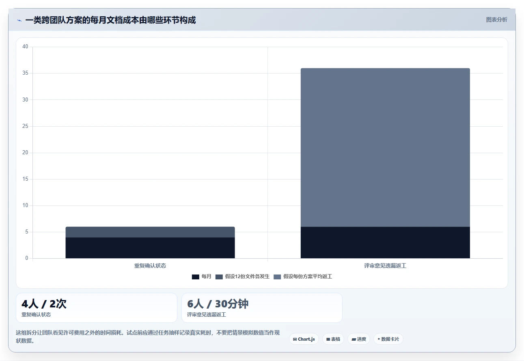Open the 4人 / 2次 data card

[x=97, y=308]
